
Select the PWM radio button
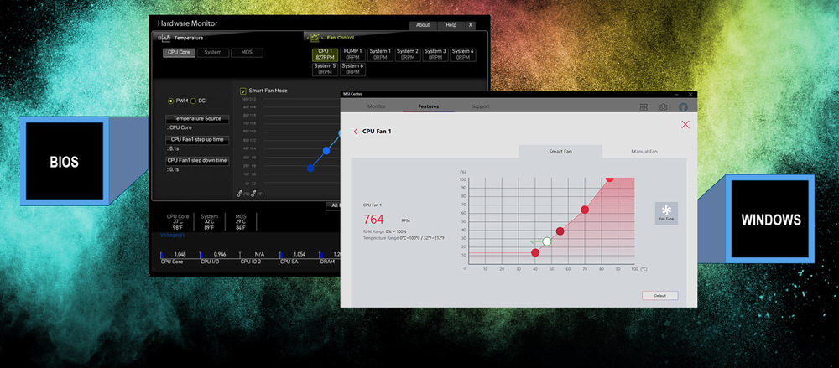[x=170, y=101]
